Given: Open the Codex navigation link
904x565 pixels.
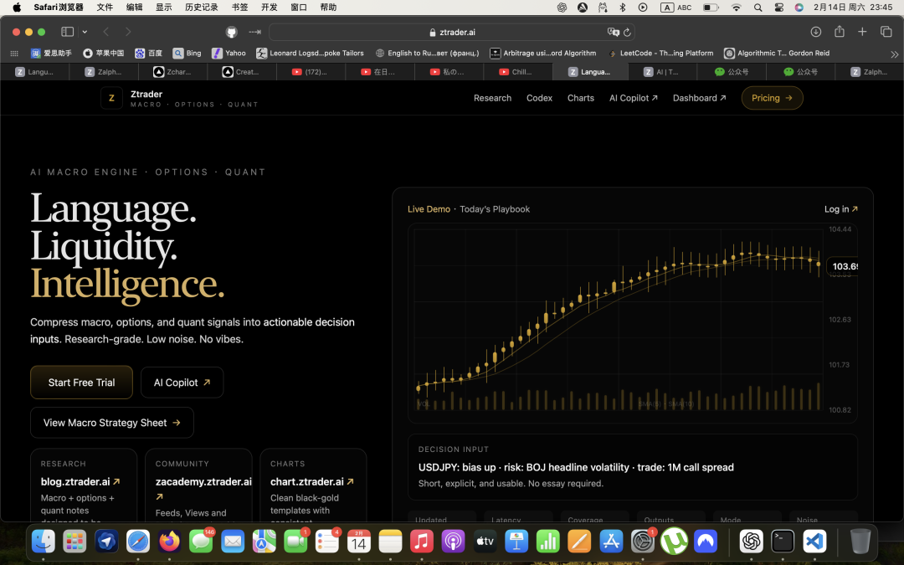Looking at the screenshot, I should point(539,98).
